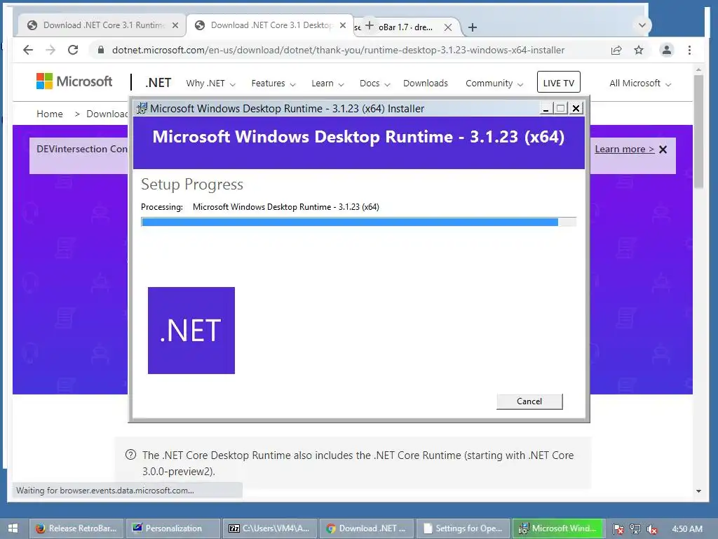Click the padlock site info icon
Screen dimensions: 718x539
(101, 50)
